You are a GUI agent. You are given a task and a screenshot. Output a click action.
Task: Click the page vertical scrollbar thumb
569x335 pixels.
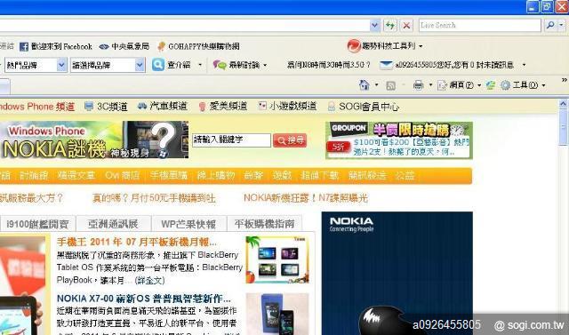pos(563,127)
